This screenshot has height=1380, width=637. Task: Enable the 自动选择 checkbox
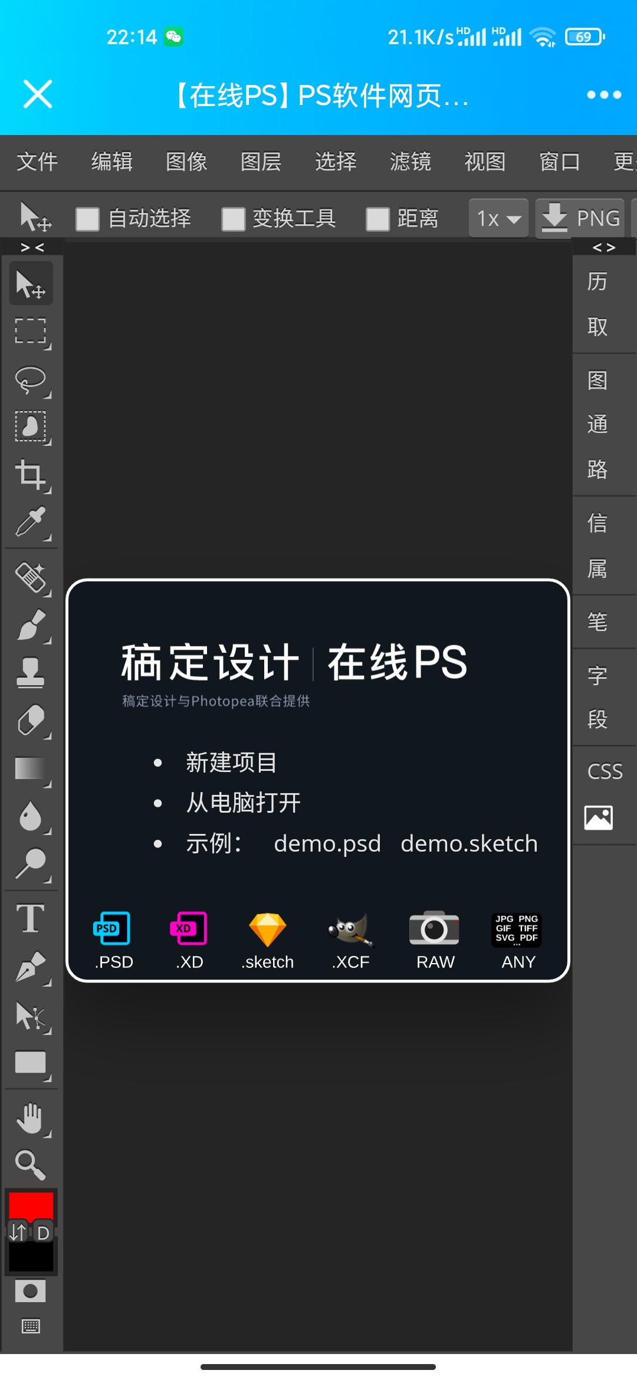point(87,219)
